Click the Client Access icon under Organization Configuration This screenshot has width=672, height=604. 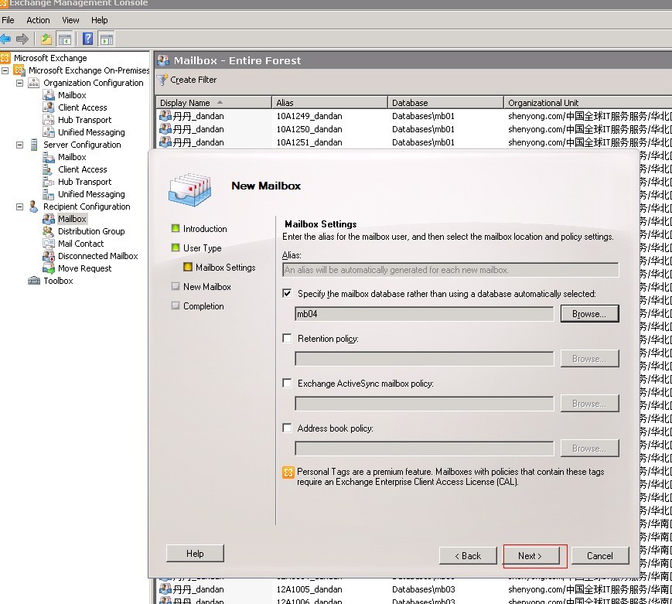[x=49, y=107]
